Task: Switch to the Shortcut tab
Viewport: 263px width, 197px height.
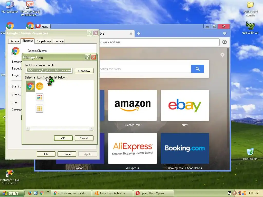Action: pos(27,41)
